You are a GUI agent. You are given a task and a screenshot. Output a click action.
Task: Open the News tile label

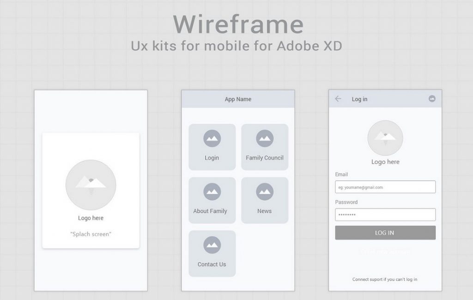[x=264, y=211]
